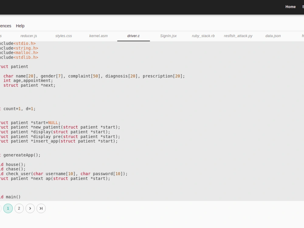Click the 'patient' struct name text

pos(19,67)
